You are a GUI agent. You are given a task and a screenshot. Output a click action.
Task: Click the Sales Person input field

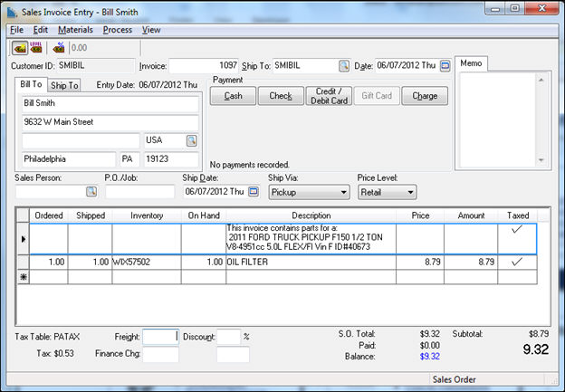(x=51, y=192)
